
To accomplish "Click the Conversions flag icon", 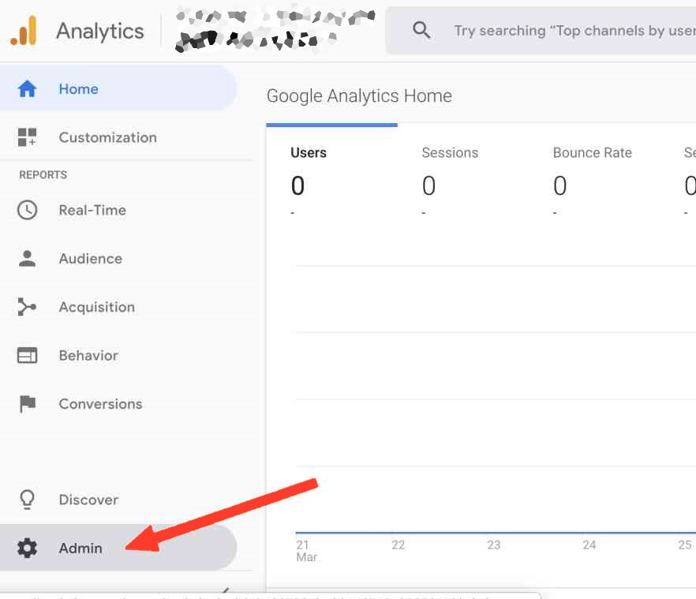I will click(28, 403).
